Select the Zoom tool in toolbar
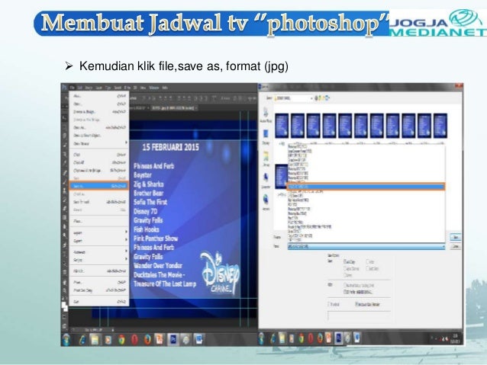The height and width of the screenshot is (365, 487). click(65, 290)
